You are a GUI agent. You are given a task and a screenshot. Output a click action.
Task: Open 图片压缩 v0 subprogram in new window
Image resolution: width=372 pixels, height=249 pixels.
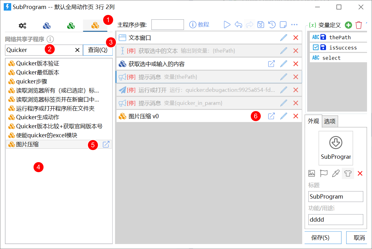(271, 116)
